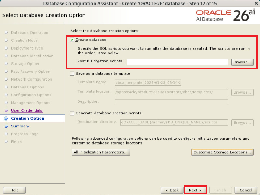The width and height of the screenshot is (260, 195).
Task: Click the step bullet beside User Credentials
Action: [6, 110]
